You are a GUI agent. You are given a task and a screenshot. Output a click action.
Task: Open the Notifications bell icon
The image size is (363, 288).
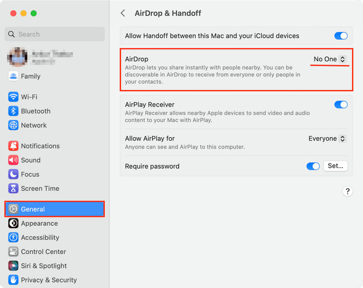point(13,146)
